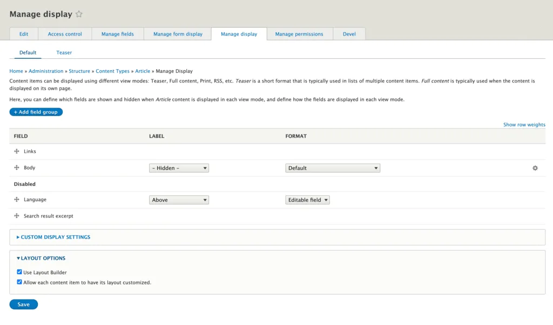Go to Structure breadcrumb link
The height and width of the screenshot is (325, 553).
click(79, 71)
